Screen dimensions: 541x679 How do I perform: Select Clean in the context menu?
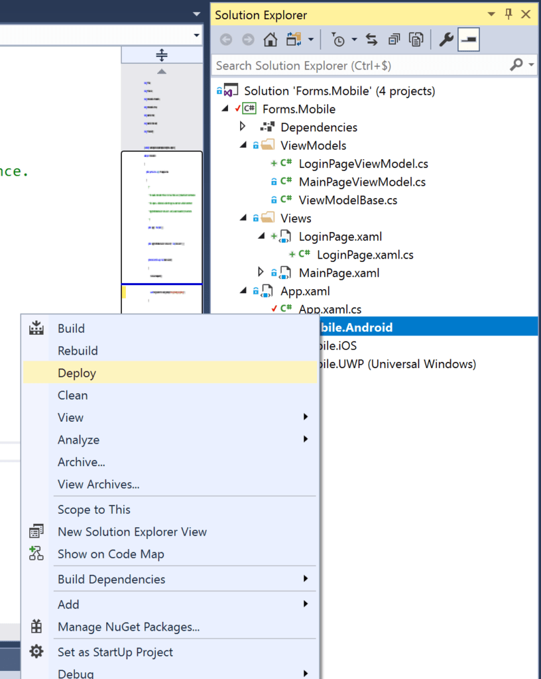coord(72,395)
